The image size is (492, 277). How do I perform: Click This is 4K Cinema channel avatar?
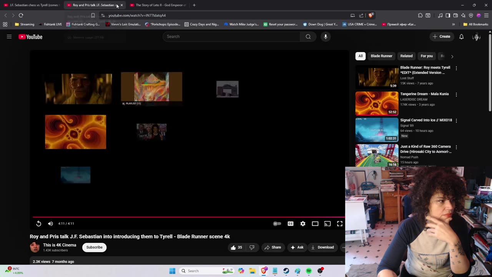[35, 247]
